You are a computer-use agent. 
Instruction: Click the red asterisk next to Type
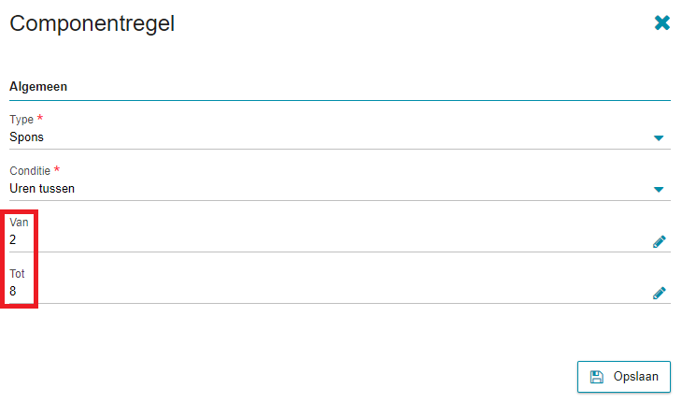click(x=40, y=118)
